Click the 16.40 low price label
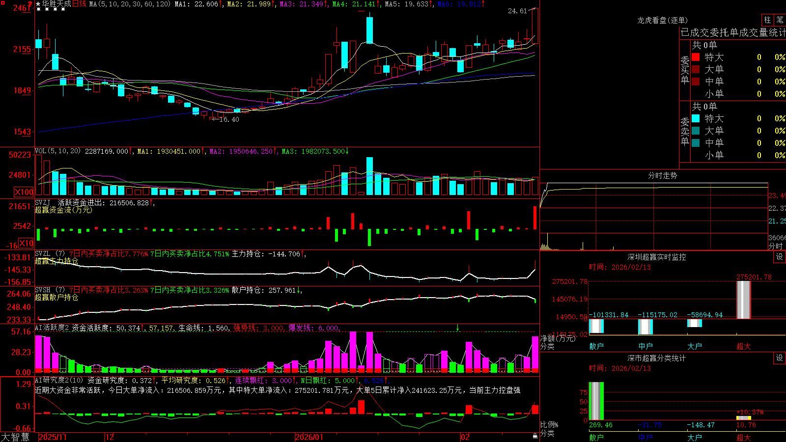 click(x=229, y=119)
